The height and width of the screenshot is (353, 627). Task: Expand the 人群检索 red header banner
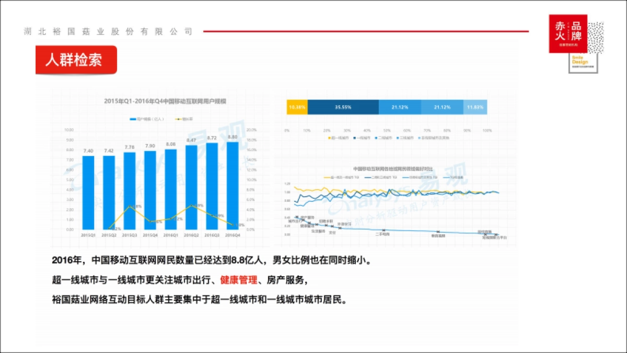(77, 59)
